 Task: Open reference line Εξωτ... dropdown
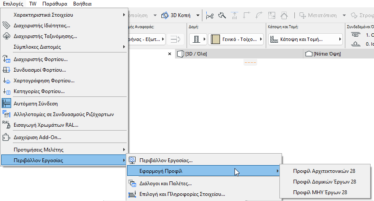[147, 39]
